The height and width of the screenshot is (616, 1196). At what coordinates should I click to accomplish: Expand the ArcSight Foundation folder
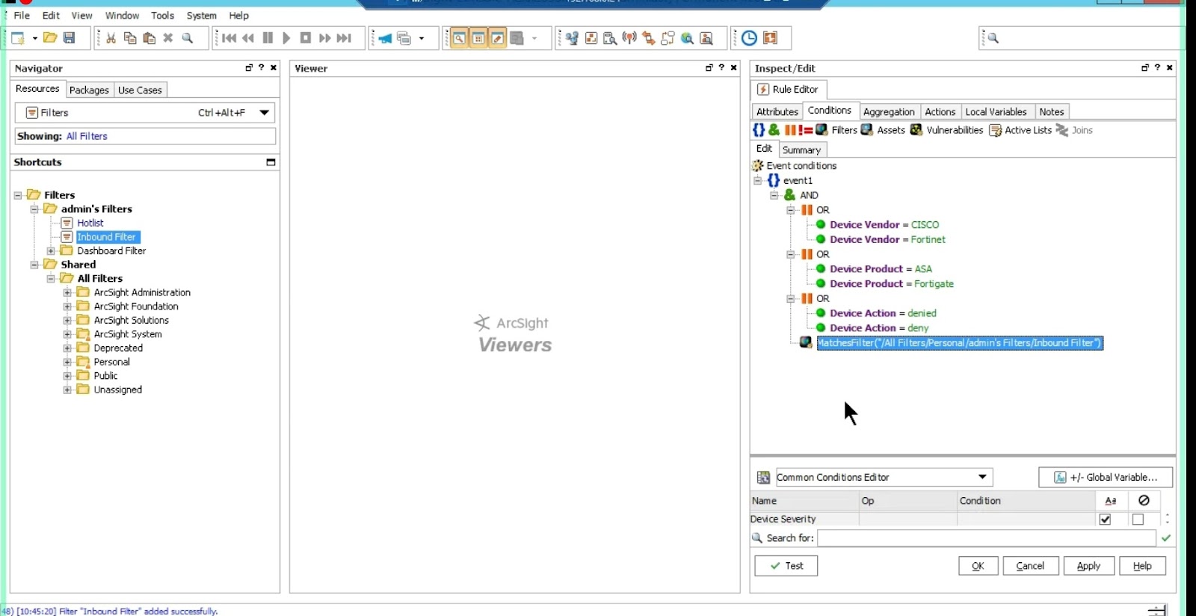click(x=67, y=307)
